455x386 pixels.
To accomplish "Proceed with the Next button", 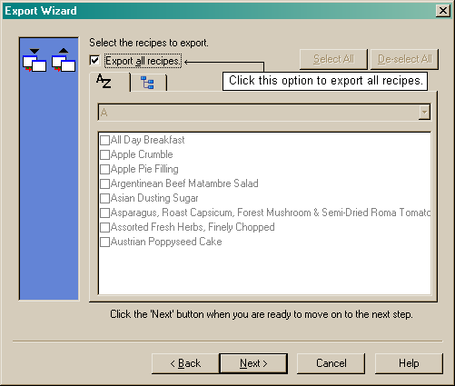I will click(253, 363).
